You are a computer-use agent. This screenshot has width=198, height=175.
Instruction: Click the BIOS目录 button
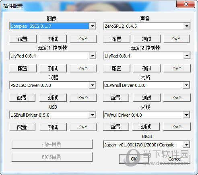[52, 157]
